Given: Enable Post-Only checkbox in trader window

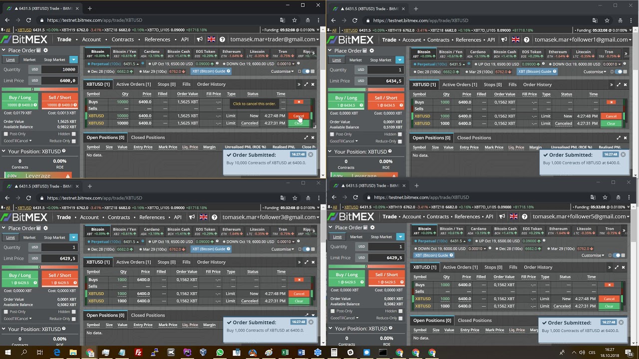Looking at the screenshot, I should click(5, 134).
